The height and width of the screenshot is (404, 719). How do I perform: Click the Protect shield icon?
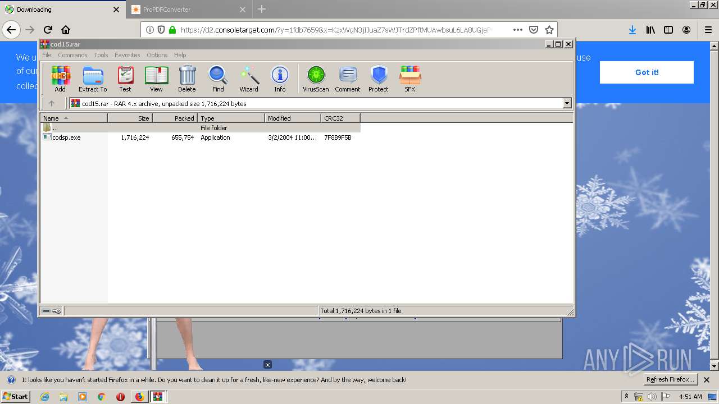coord(379,79)
